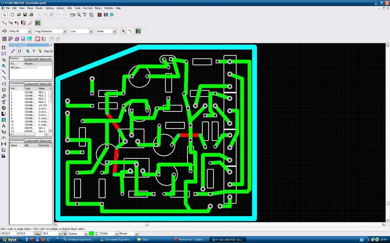Click the Route Miter curve icon

pyautogui.click(x=30, y=23)
